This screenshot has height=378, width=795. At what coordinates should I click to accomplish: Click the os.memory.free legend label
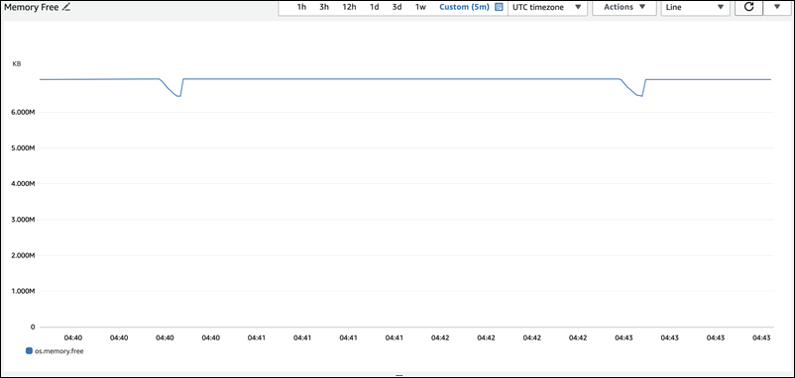tap(58, 350)
